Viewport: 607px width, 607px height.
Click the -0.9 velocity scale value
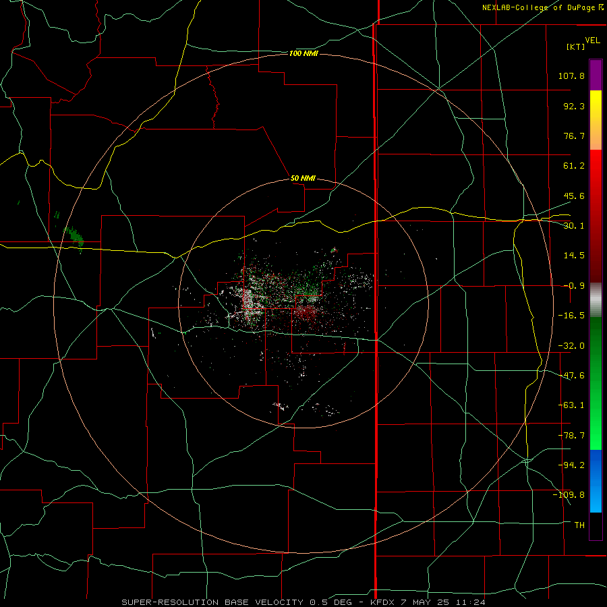tap(574, 286)
